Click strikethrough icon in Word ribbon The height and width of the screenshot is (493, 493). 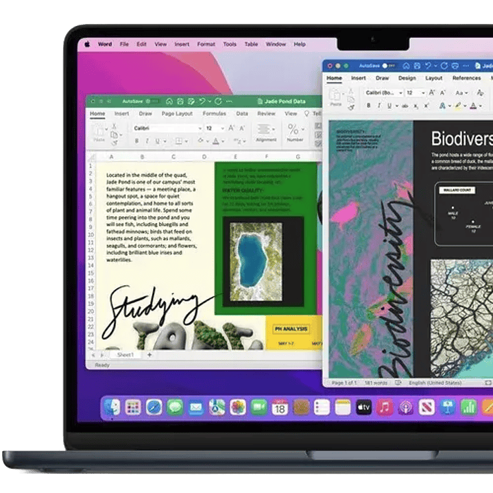click(405, 106)
